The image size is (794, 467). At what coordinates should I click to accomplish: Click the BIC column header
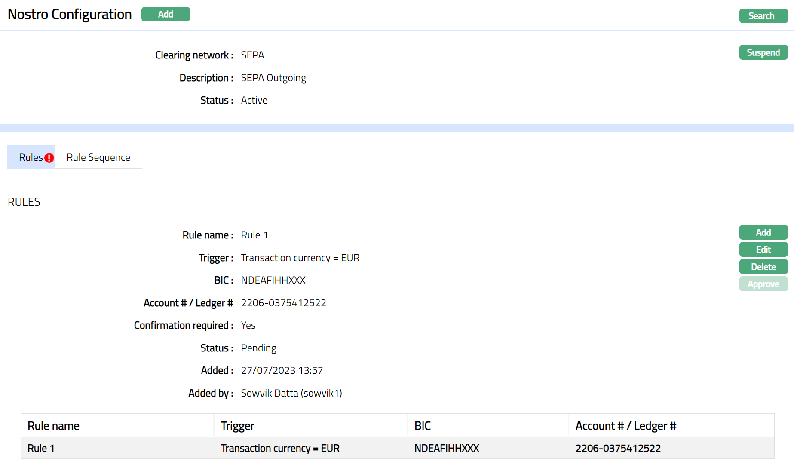(x=423, y=426)
